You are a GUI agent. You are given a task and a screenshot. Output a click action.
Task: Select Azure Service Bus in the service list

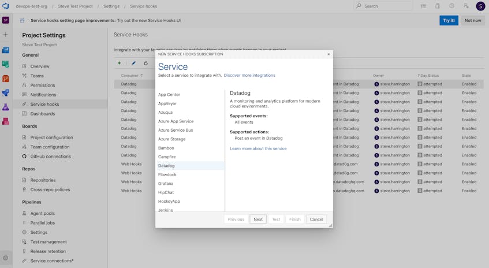(x=176, y=130)
